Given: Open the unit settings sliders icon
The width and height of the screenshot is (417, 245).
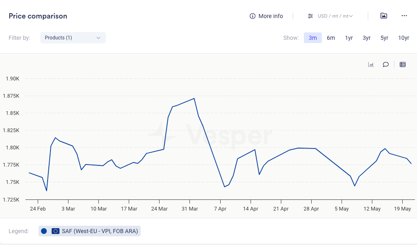Looking at the screenshot, I should pos(310,16).
